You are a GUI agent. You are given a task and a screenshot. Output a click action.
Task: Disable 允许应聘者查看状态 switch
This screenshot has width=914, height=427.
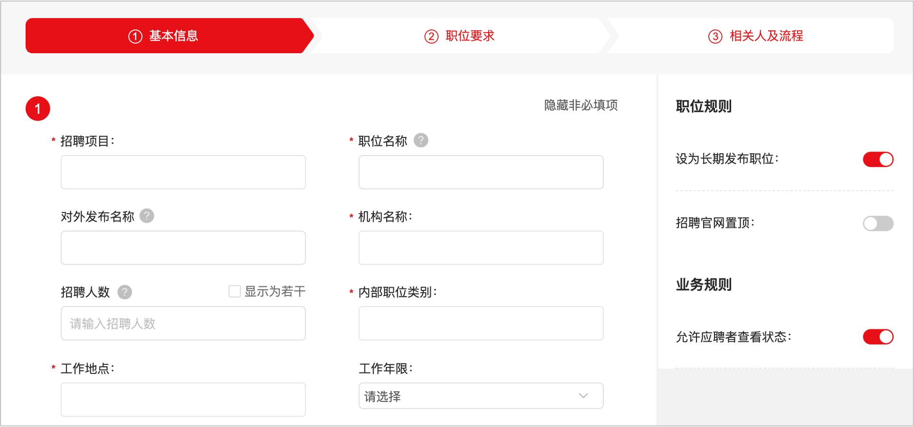pos(878,337)
